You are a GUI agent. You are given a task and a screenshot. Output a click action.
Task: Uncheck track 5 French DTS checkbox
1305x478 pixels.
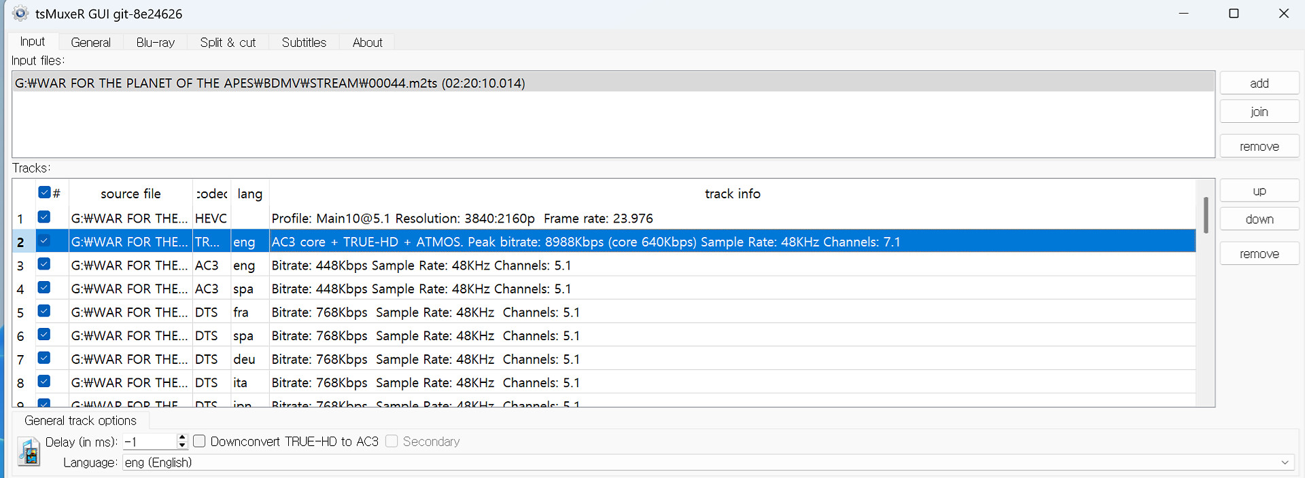(44, 312)
